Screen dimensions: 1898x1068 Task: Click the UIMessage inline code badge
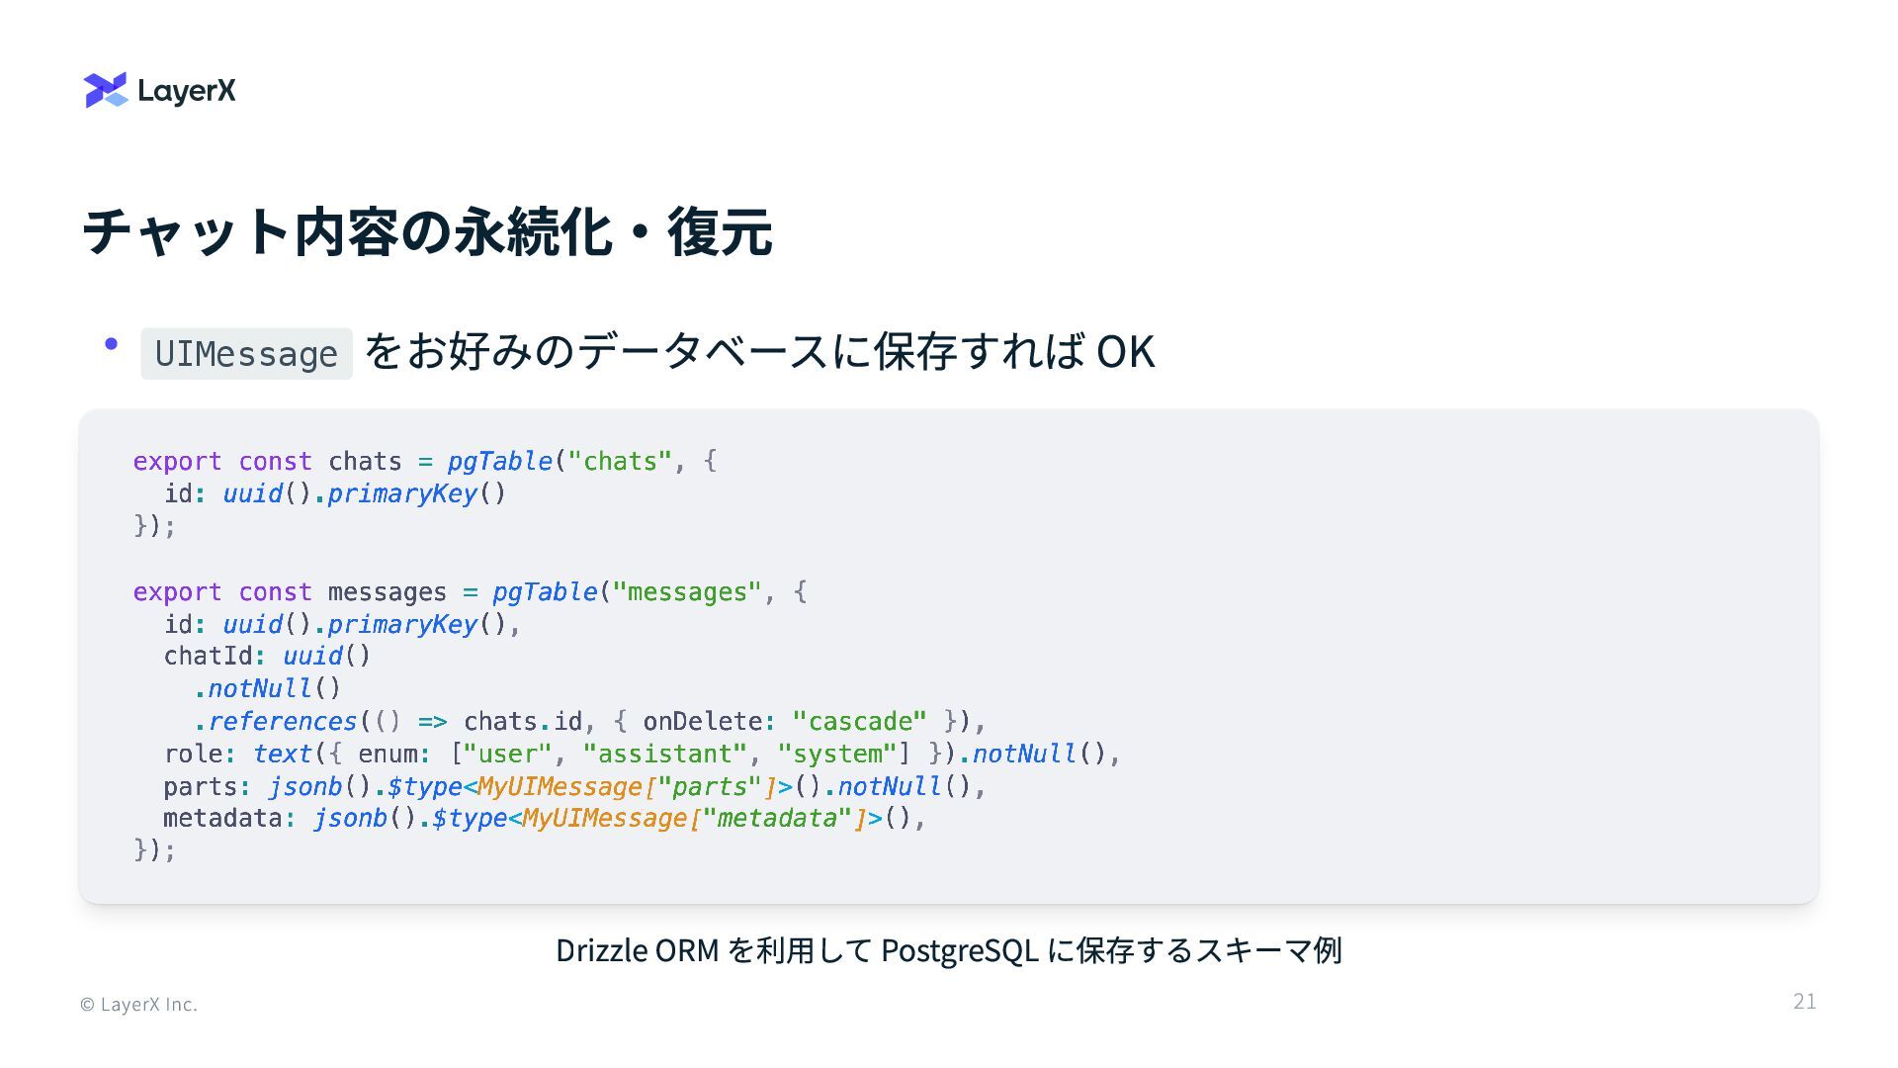click(x=246, y=354)
